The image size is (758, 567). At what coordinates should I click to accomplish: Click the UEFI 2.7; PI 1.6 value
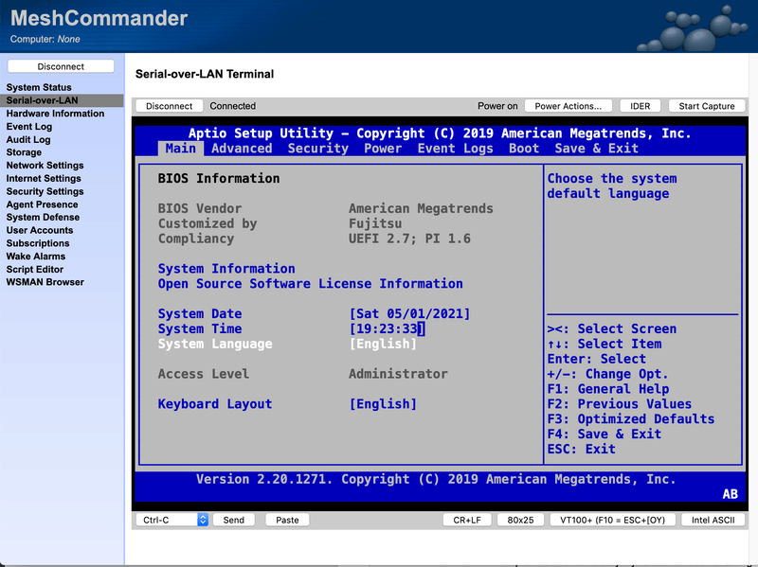(409, 239)
